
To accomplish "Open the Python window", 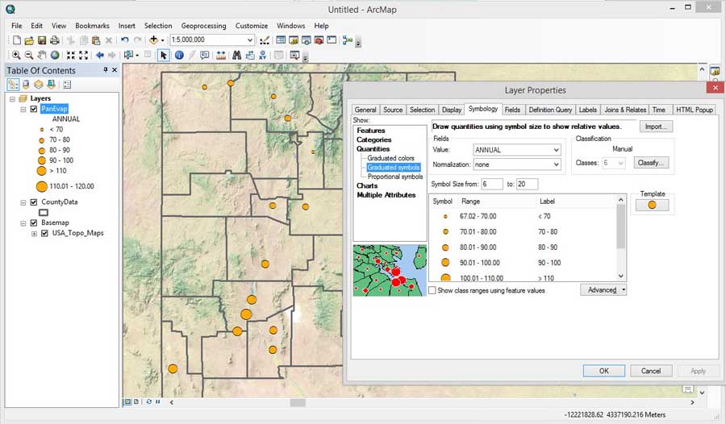I will (332, 40).
